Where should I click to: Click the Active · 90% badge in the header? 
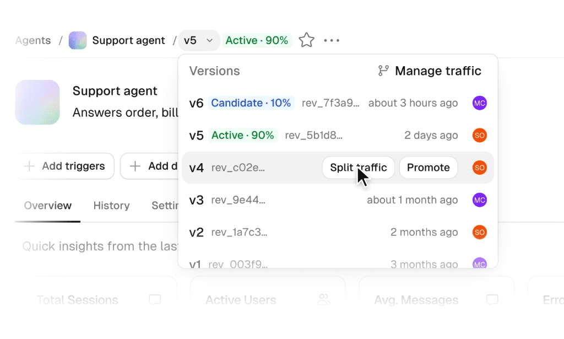coord(257,40)
